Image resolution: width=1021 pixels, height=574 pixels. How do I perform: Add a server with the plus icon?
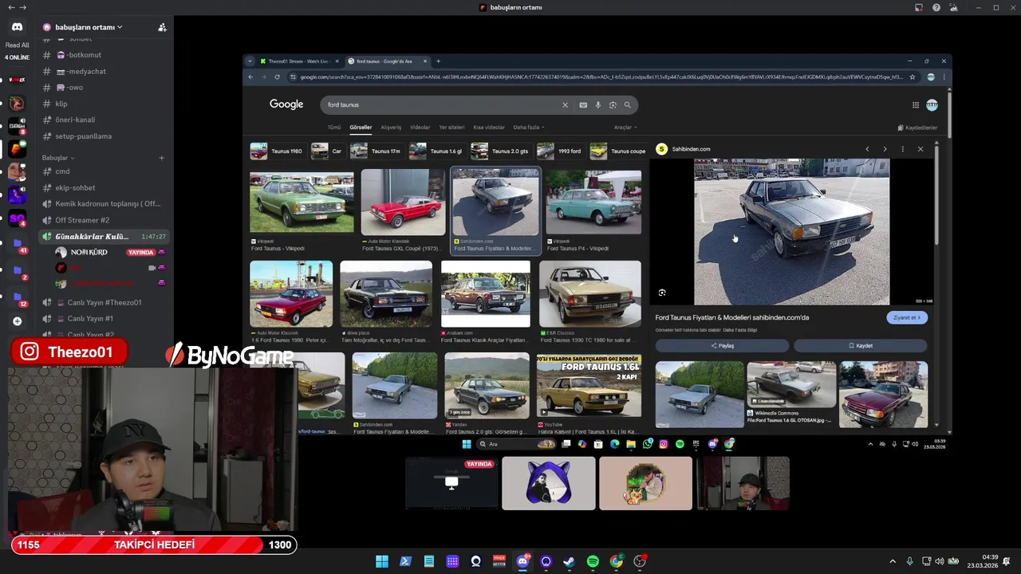click(17, 321)
